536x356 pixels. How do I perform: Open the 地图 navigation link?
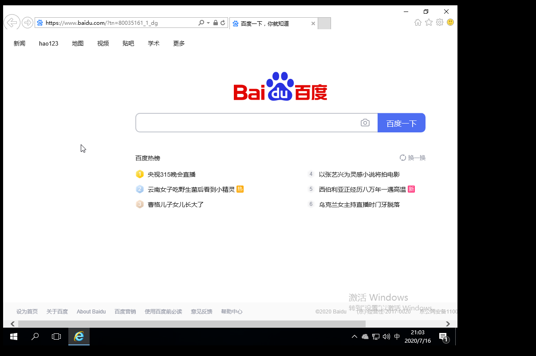point(78,43)
